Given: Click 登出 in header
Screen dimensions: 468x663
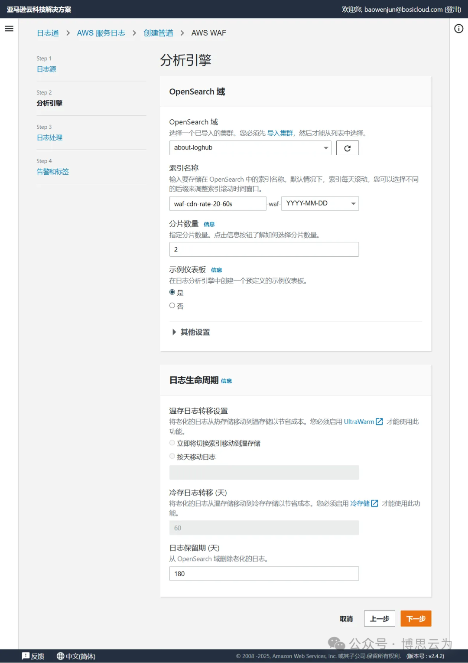Looking at the screenshot, I should [453, 10].
